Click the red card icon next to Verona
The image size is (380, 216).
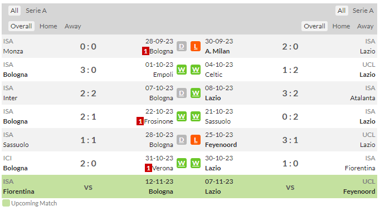click(148, 168)
